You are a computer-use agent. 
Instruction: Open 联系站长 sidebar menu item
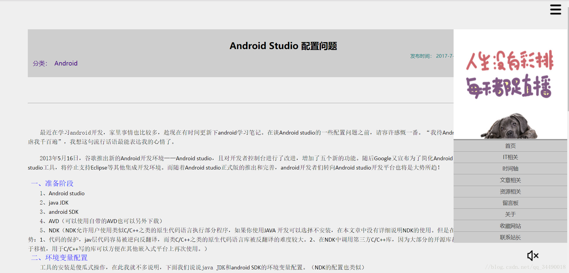(x=510, y=237)
